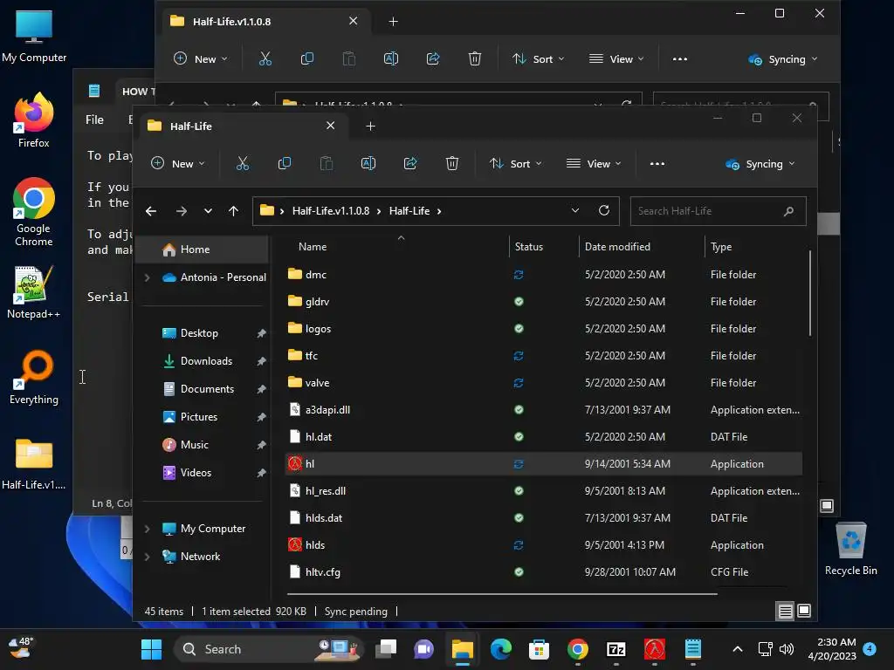Click the Rename icon in Half-Life window toolbar

(368, 163)
